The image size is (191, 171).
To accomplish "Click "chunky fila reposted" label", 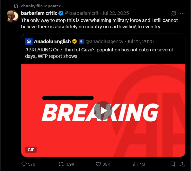I will pyautogui.click(x=41, y=6).
